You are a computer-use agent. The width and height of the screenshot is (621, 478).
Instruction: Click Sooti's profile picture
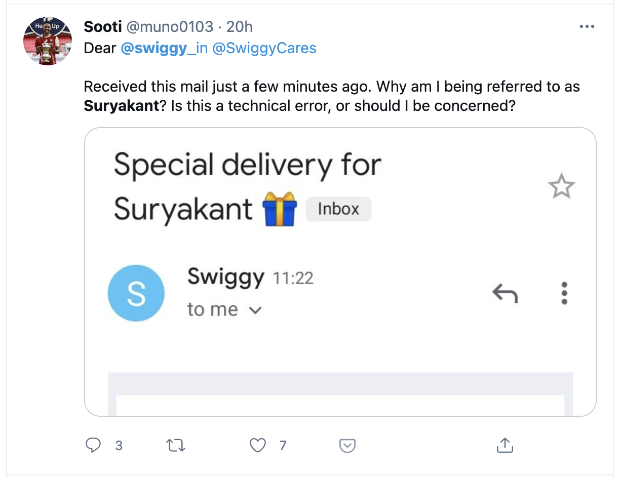coord(48,41)
